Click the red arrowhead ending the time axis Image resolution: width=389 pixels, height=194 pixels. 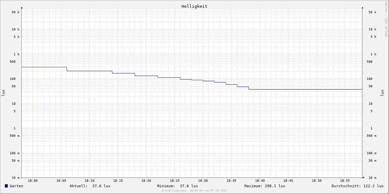point(364,177)
